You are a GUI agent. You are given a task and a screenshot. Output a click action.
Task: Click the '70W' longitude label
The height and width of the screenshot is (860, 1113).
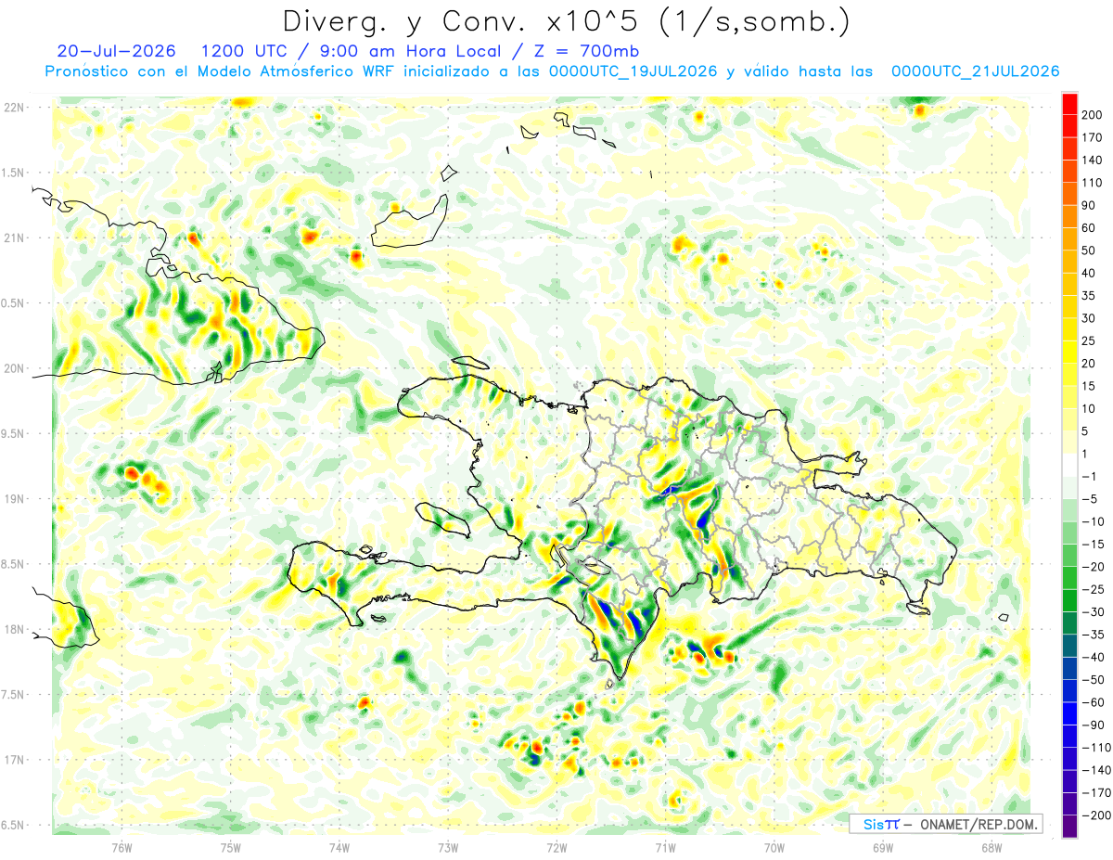pos(774,848)
